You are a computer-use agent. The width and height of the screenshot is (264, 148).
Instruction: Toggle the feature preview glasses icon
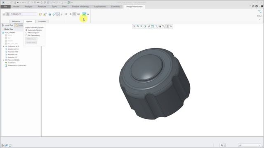78,14
